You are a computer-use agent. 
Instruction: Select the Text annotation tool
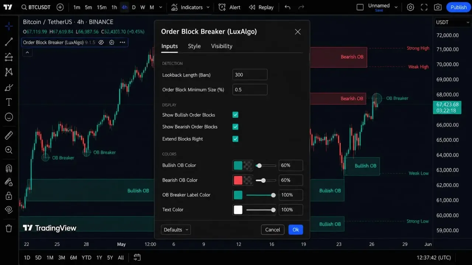click(9, 102)
